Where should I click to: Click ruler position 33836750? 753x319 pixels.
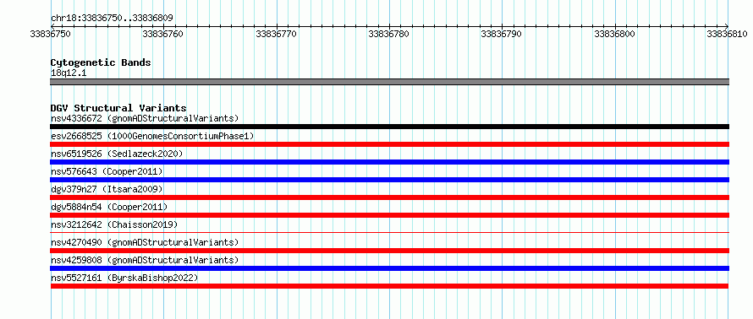[x=51, y=34]
